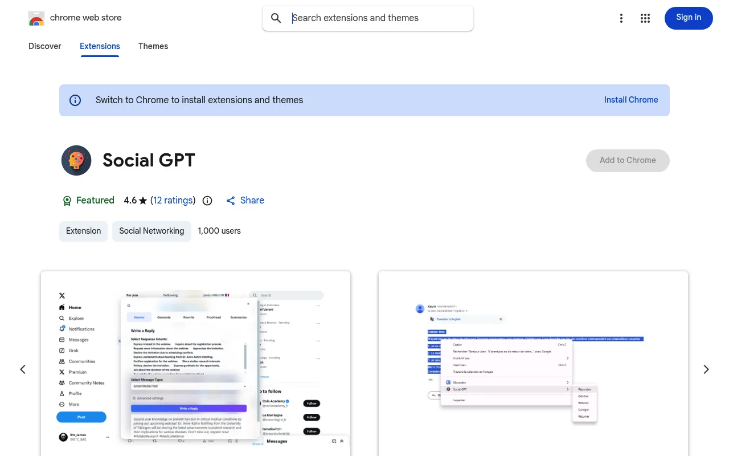The image size is (729, 456).
Task: Focus the Search extensions and themes field
Action: pos(368,18)
